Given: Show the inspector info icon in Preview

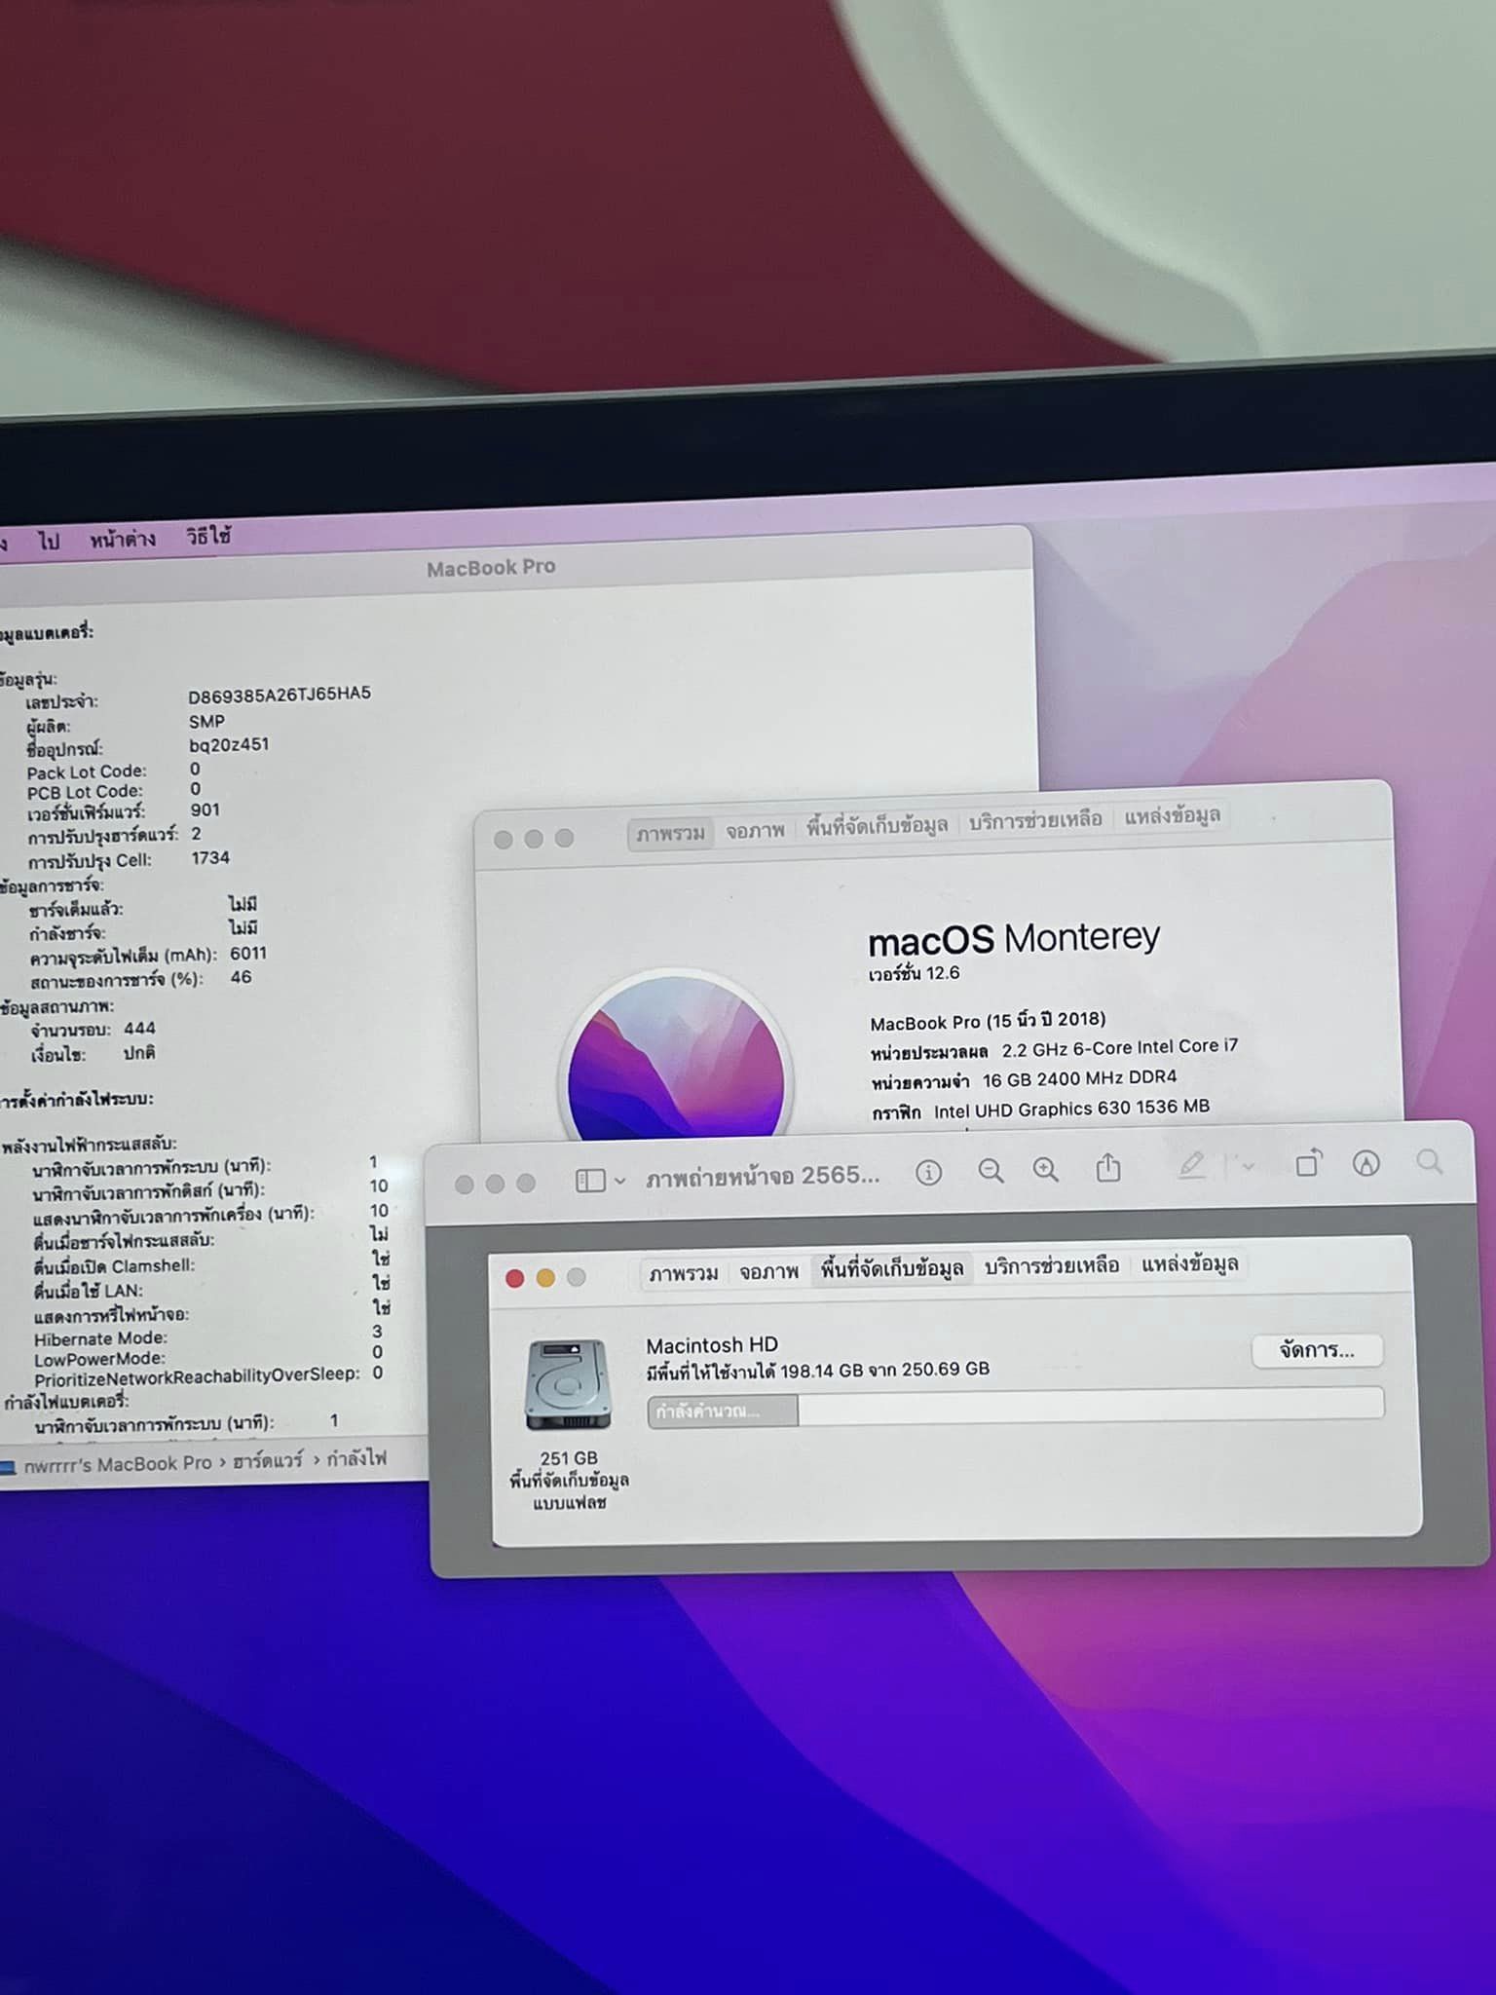Looking at the screenshot, I should tap(928, 1173).
